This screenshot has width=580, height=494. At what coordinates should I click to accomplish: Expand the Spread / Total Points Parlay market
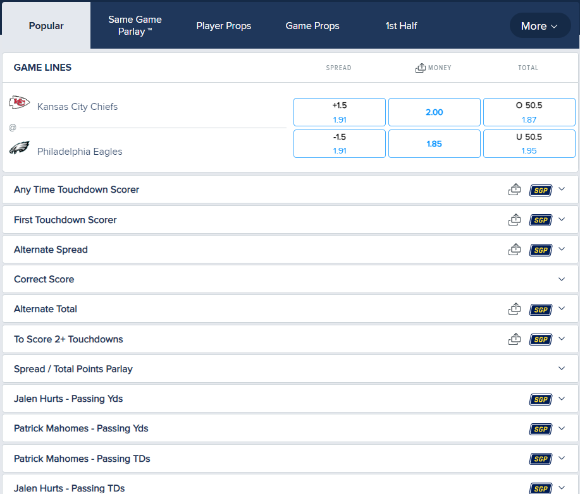[562, 368]
